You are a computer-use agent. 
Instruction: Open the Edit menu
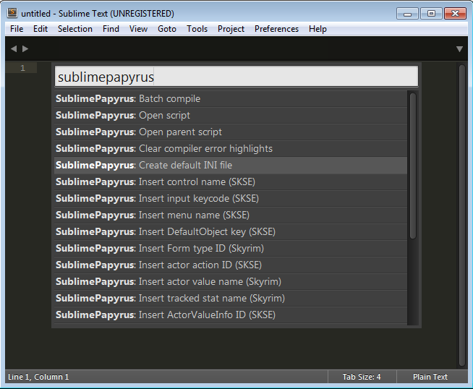41,29
